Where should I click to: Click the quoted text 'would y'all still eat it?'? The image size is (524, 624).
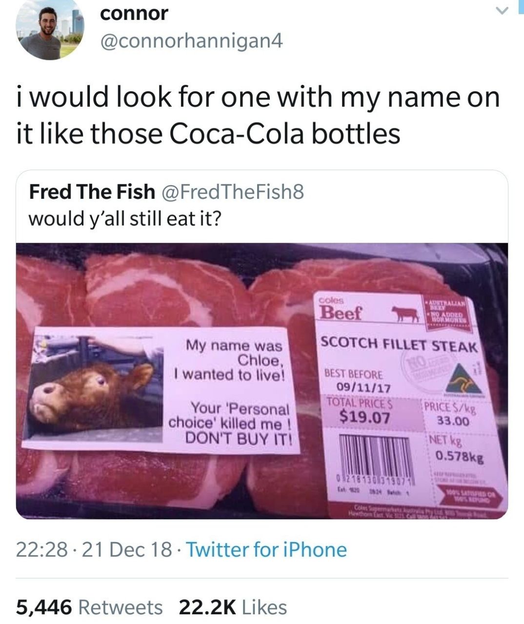pyautogui.click(x=125, y=218)
